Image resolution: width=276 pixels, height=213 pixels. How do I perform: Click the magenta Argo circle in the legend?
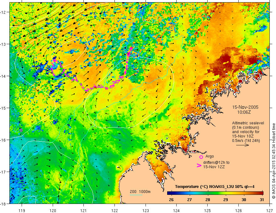(x=201, y=157)
